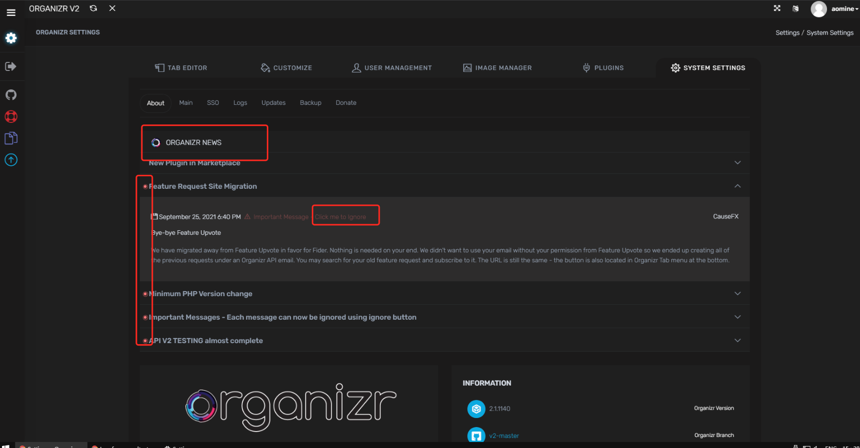
Task: Click the feature request up-arrow icon
Action: pyautogui.click(x=11, y=160)
